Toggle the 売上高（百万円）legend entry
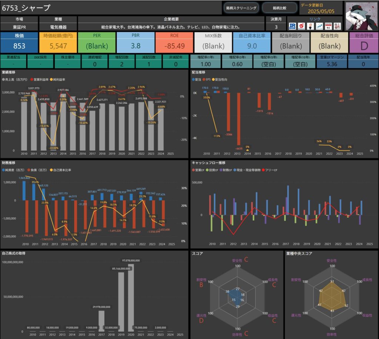This screenshot has height=339, width=379. (x=14, y=79)
